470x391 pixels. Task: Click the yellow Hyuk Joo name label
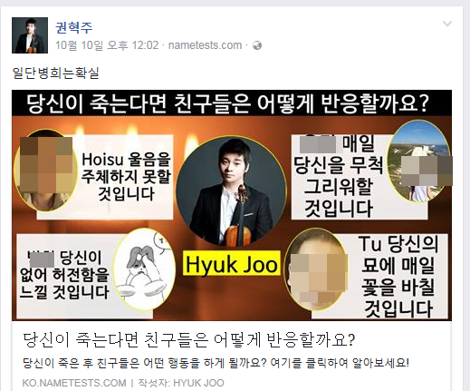[232, 264]
